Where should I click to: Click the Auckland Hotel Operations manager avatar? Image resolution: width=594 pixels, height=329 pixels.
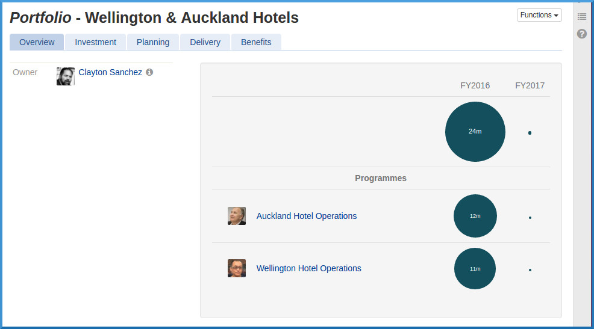pyautogui.click(x=237, y=216)
